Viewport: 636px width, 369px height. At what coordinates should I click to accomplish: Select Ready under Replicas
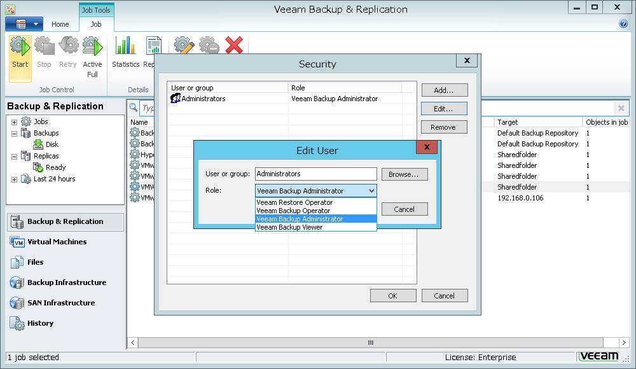55,167
